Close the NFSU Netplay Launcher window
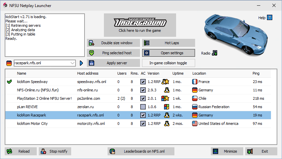282x159 pixels. (274, 5)
